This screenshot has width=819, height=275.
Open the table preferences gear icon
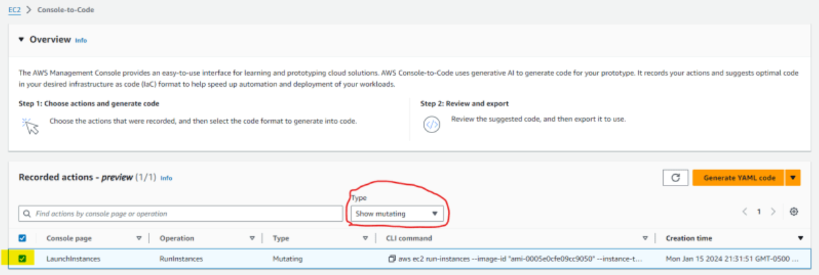[794, 212]
